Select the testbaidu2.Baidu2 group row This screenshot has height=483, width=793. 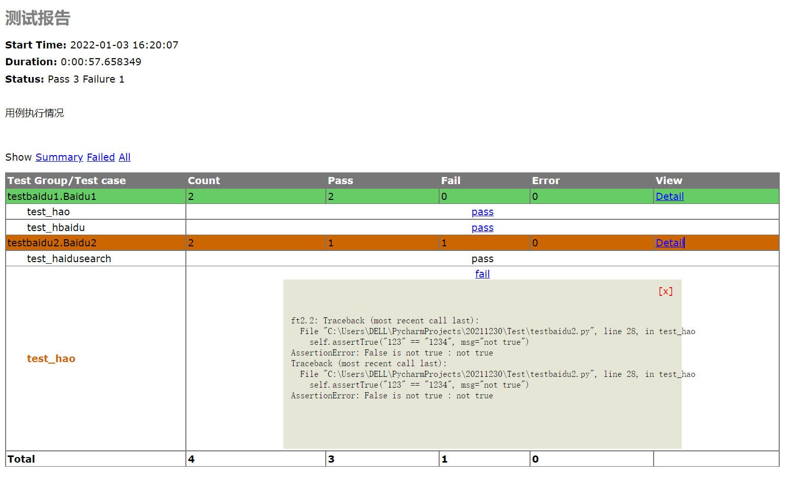(x=392, y=243)
